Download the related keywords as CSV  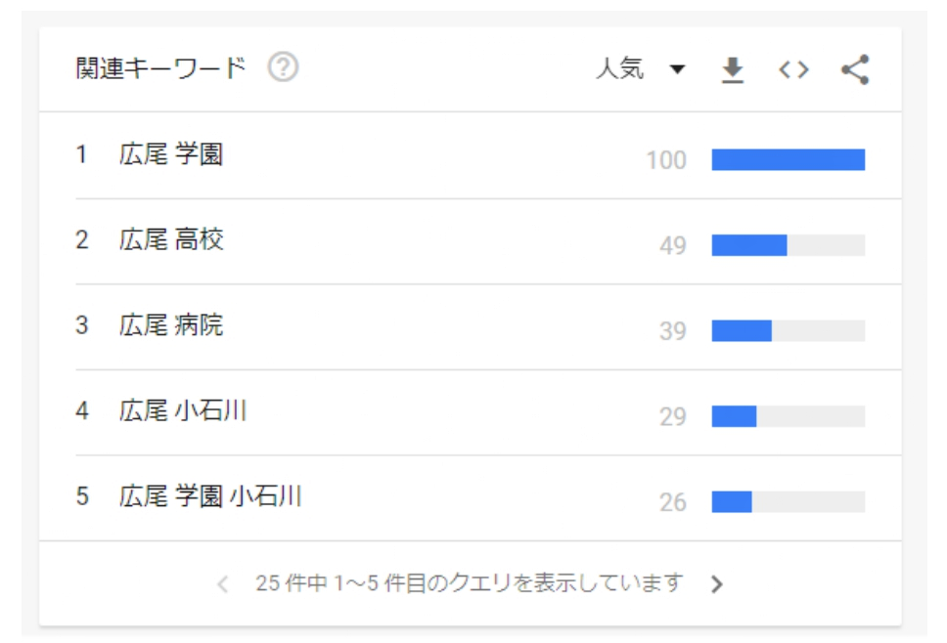click(x=733, y=70)
